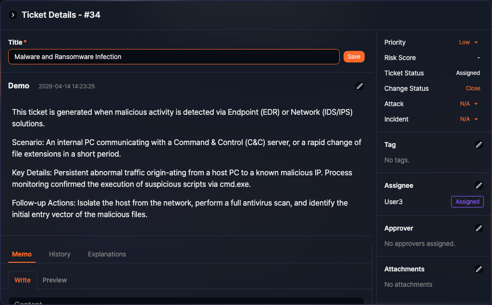This screenshot has height=305, width=492.
Task: Edit the Approver with pencil icon
Action: (479, 228)
